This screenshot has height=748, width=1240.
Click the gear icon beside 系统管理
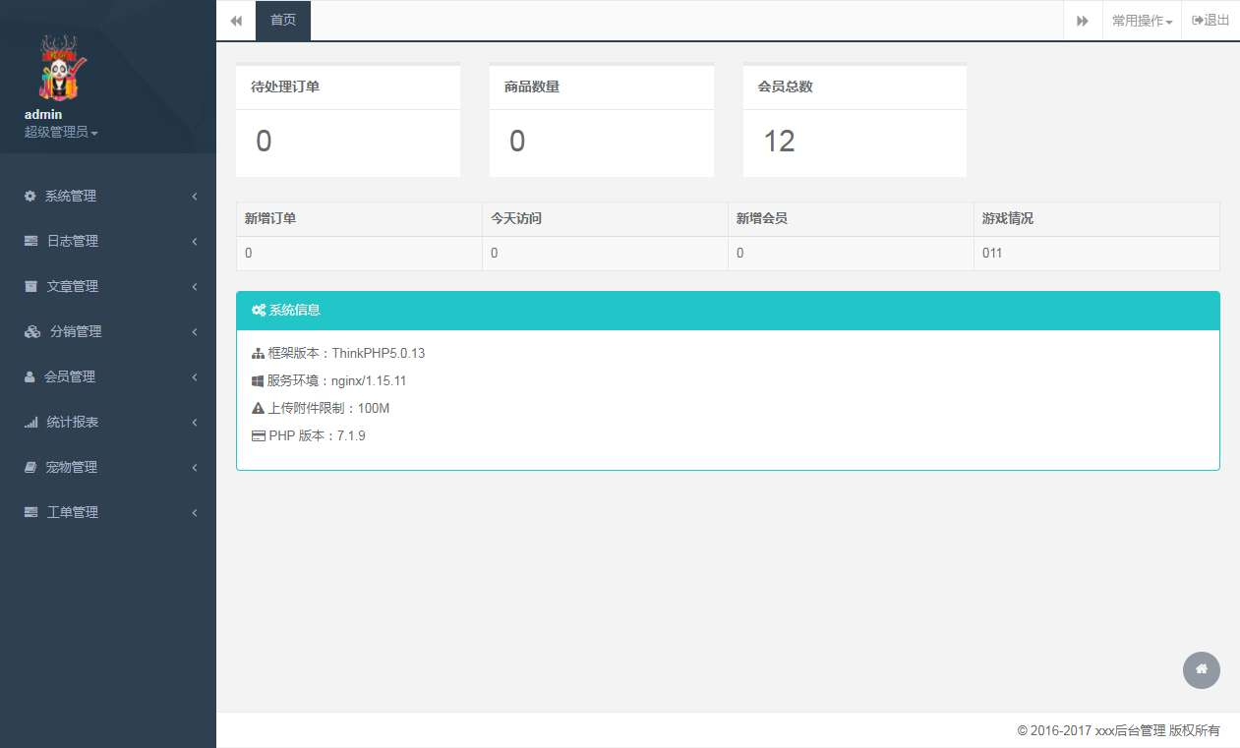(x=30, y=196)
